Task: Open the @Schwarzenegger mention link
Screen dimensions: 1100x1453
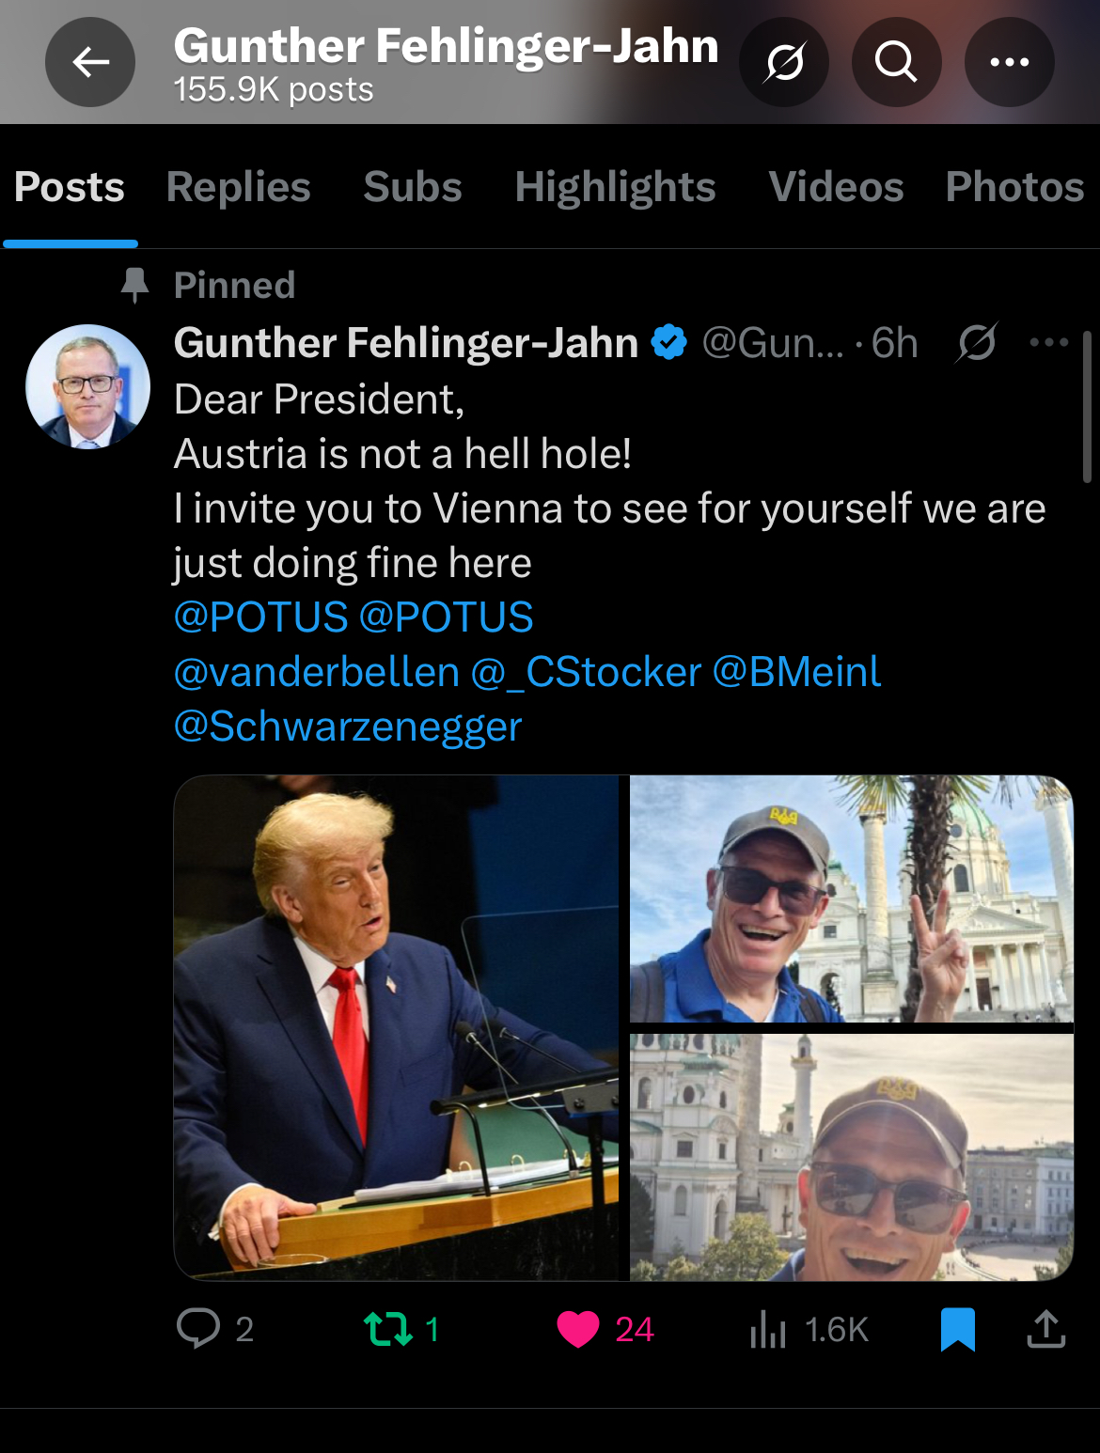Action: [348, 726]
